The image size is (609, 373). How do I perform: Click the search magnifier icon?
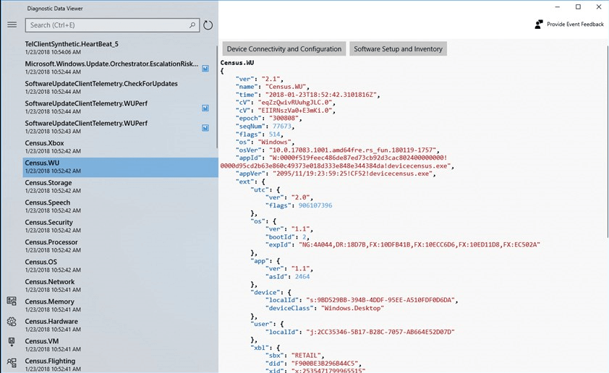pyautogui.click(x=192, y=25)
